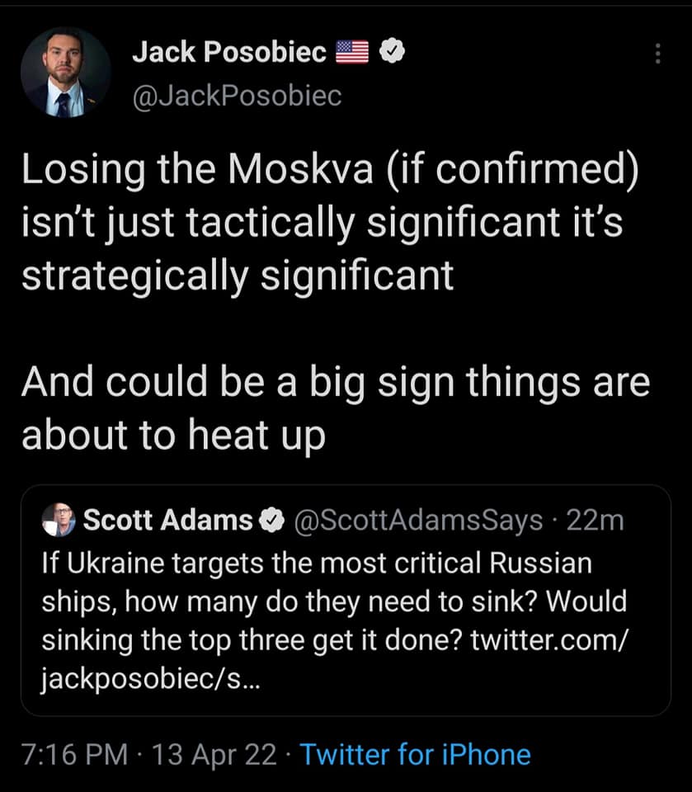Click the "about to heat up" sentence

pyautogui.click(x=173, y=434)
